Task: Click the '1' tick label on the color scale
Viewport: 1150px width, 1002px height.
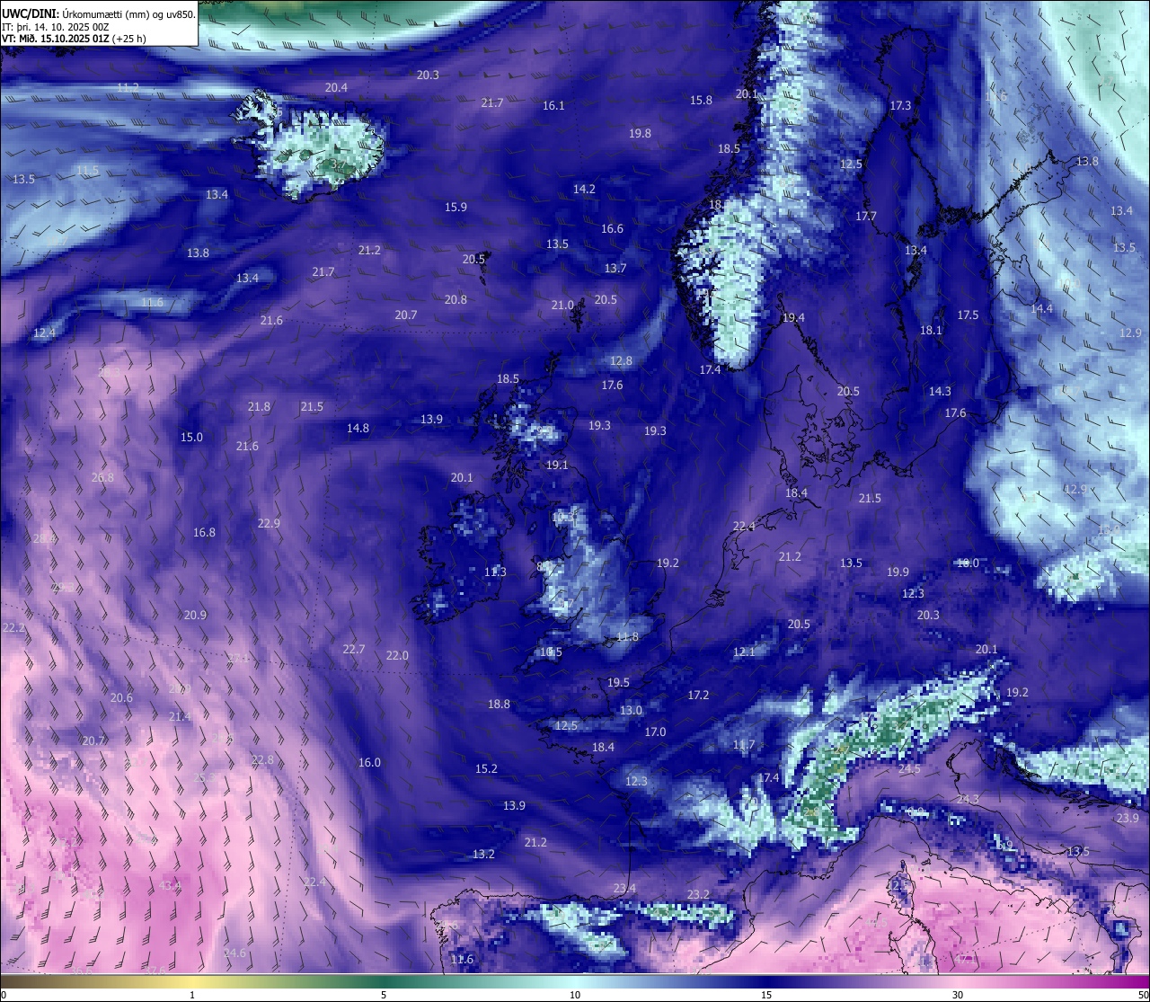Action: [x=192, y=995]
